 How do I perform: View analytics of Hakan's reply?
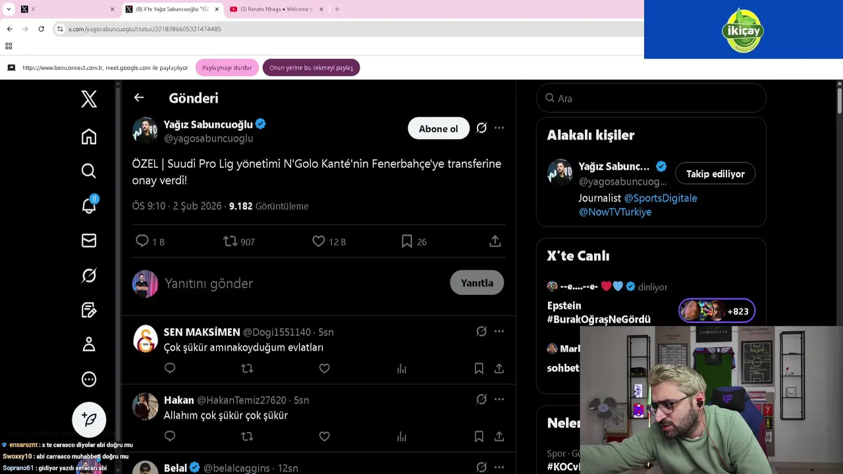(402, 436)
